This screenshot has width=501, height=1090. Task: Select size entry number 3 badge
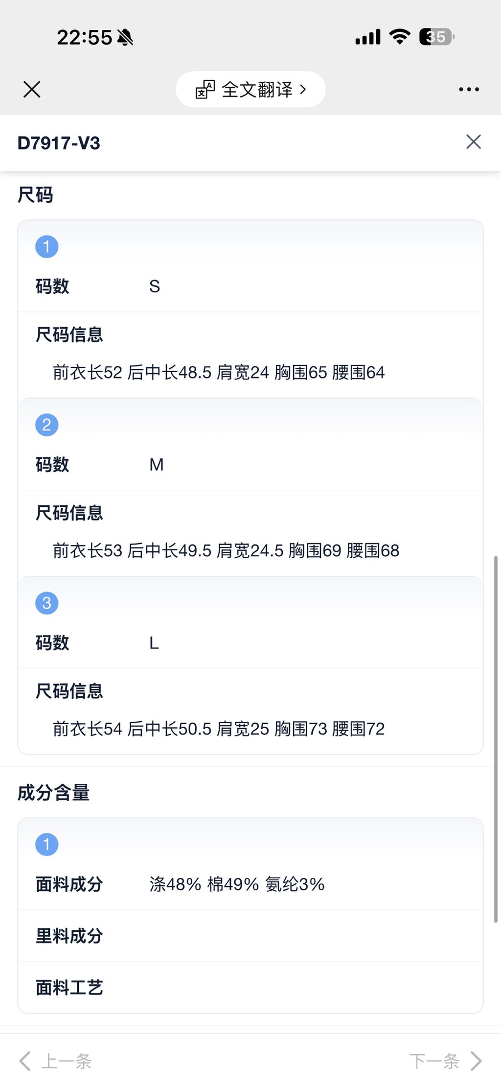[47, 603]
